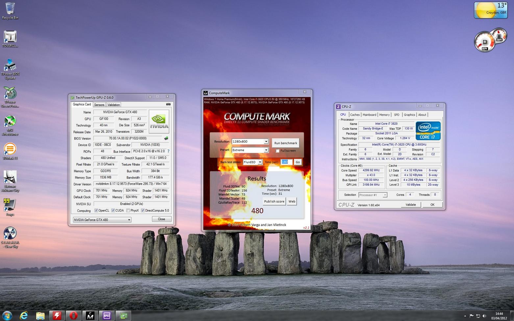Viewport: 514px width, 321px height.
Task: Enable the Fullscreen checkbox in ComputeMark
Action: pyautogui.click(x=278, y=151)
